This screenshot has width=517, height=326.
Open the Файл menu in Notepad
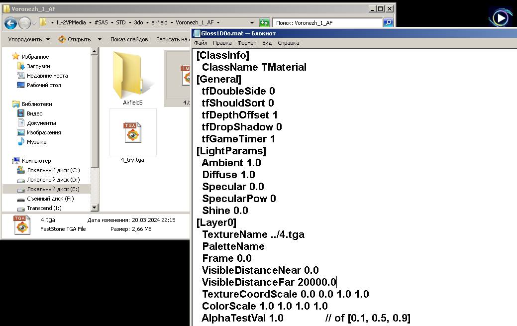click(201, 43)
